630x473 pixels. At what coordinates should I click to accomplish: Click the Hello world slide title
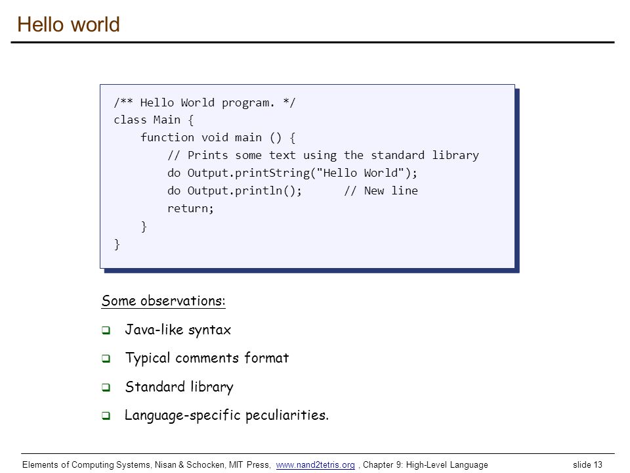(x=68, y=24)
